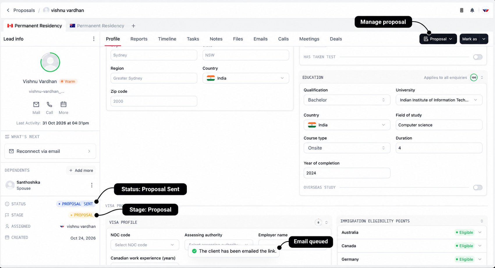Click the Field of study input

[x=439, y=125]
